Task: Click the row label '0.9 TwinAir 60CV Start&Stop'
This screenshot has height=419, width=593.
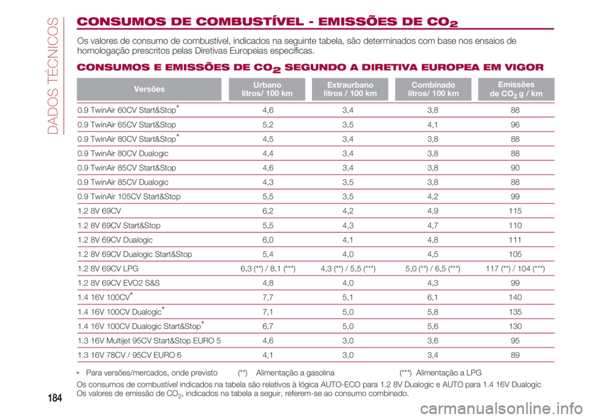Action: click(128, 110)
